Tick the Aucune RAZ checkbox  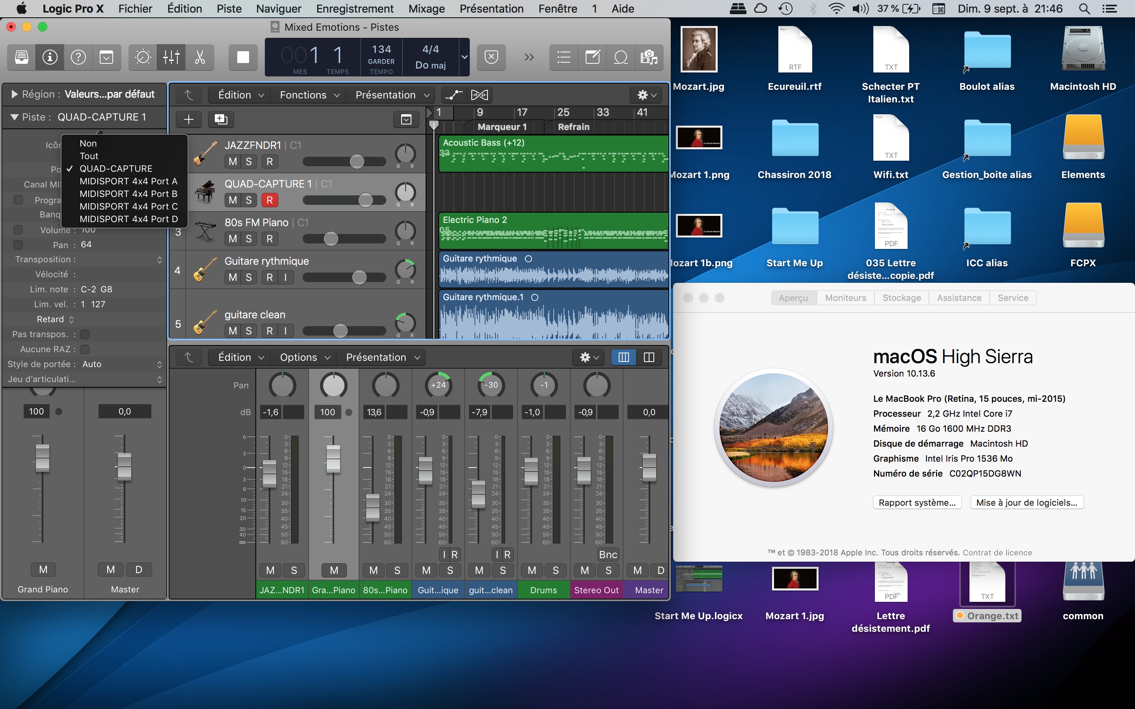tap(85, 349)
